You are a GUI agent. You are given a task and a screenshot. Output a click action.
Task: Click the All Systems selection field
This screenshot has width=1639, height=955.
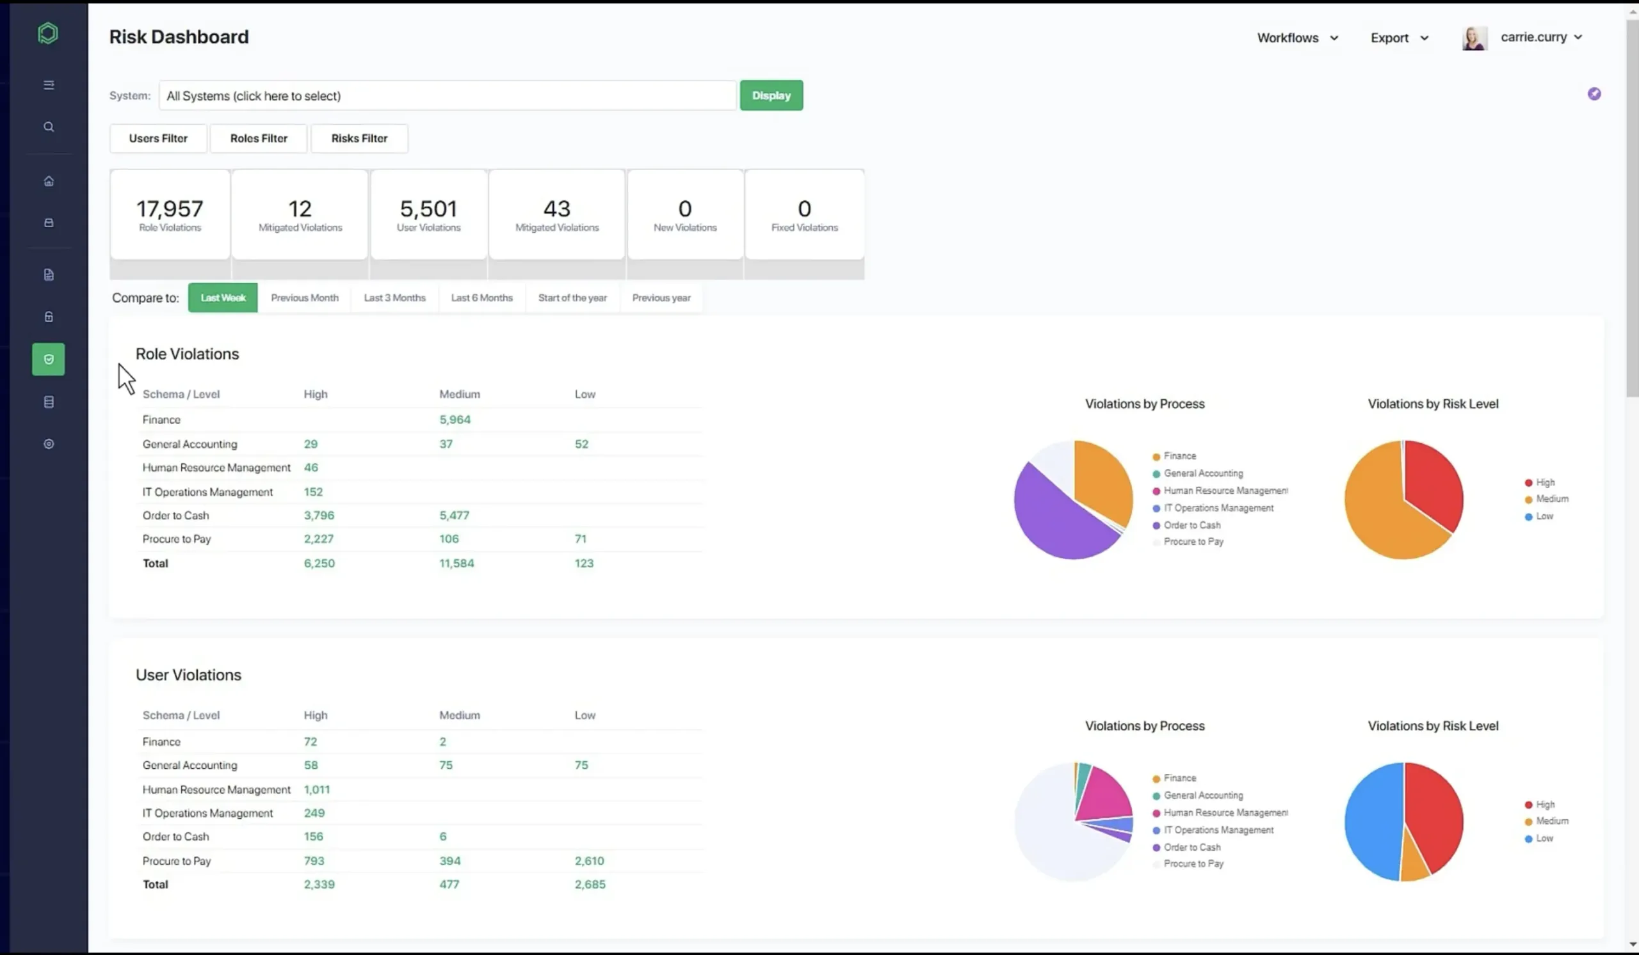[x=448, y=95]
